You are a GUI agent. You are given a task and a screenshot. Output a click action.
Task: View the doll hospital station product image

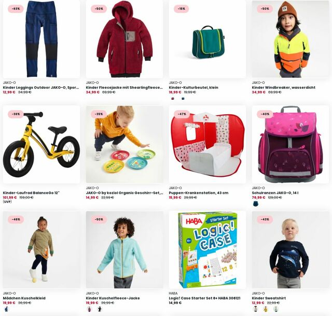[208, 144]
